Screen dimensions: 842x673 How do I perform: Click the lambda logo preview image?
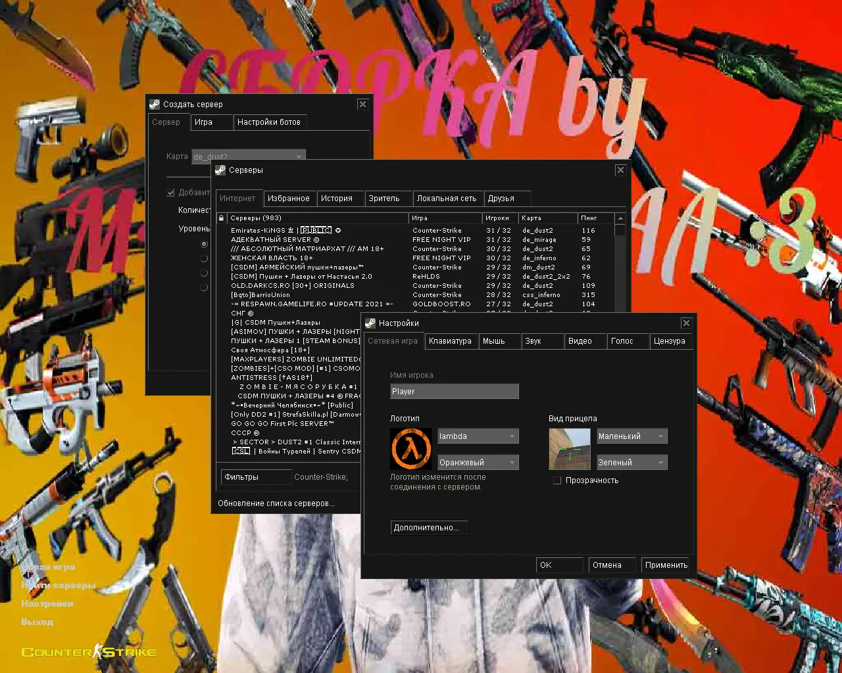pos(411,449)
